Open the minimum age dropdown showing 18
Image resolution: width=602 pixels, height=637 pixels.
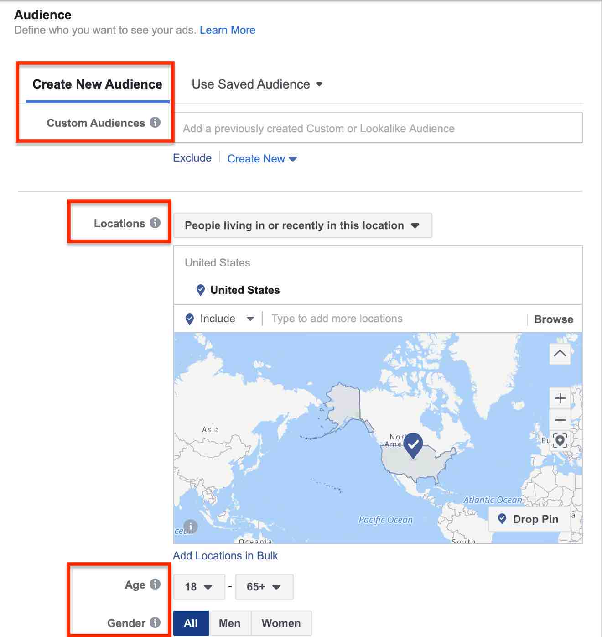point(199,586)
